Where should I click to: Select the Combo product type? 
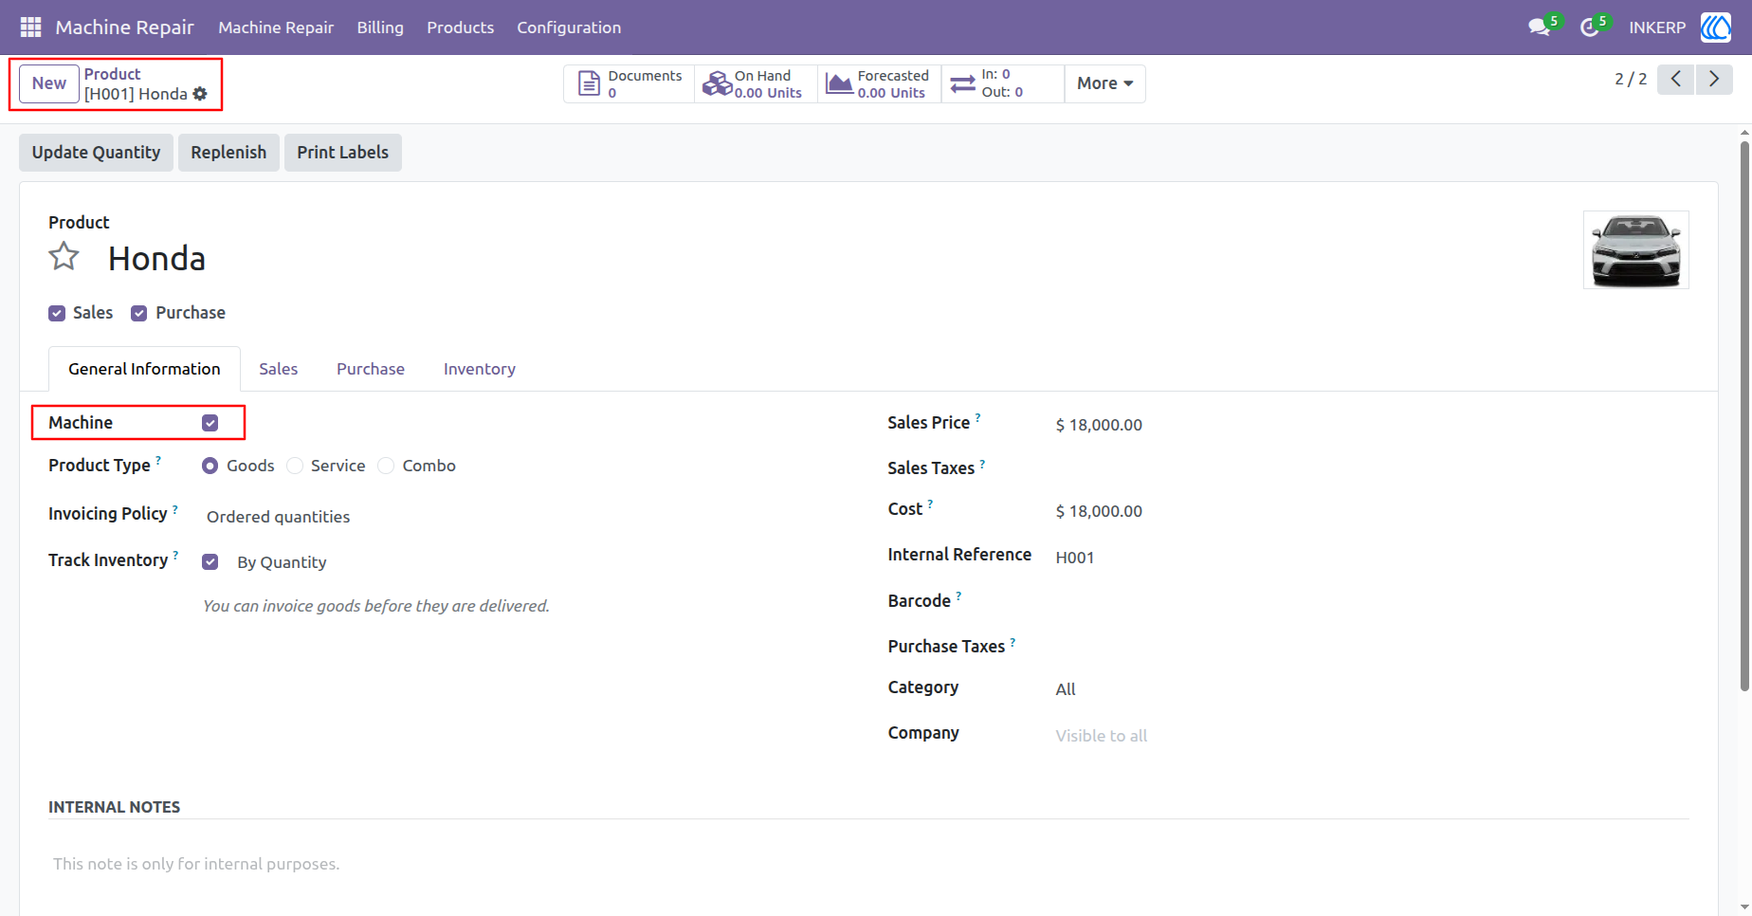(386, 466)
